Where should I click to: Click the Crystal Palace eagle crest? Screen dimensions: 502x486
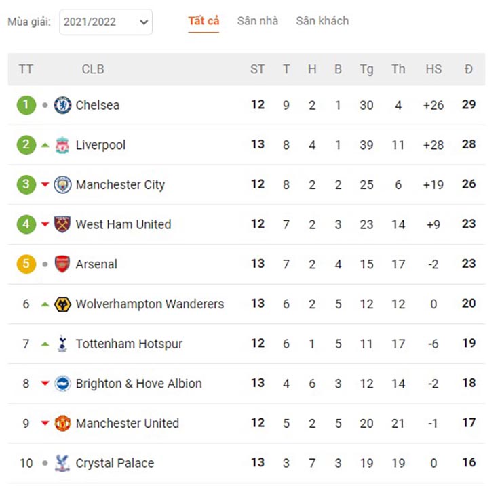(x=62, y=463)
